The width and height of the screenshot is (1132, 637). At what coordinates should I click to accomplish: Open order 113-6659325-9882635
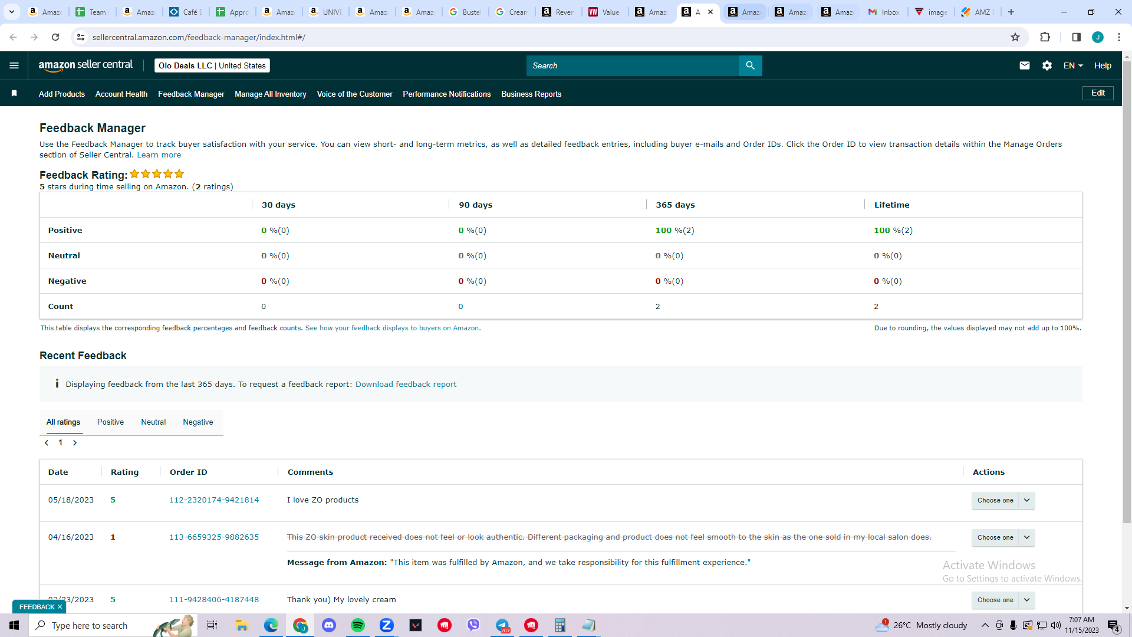coord(214,537)
